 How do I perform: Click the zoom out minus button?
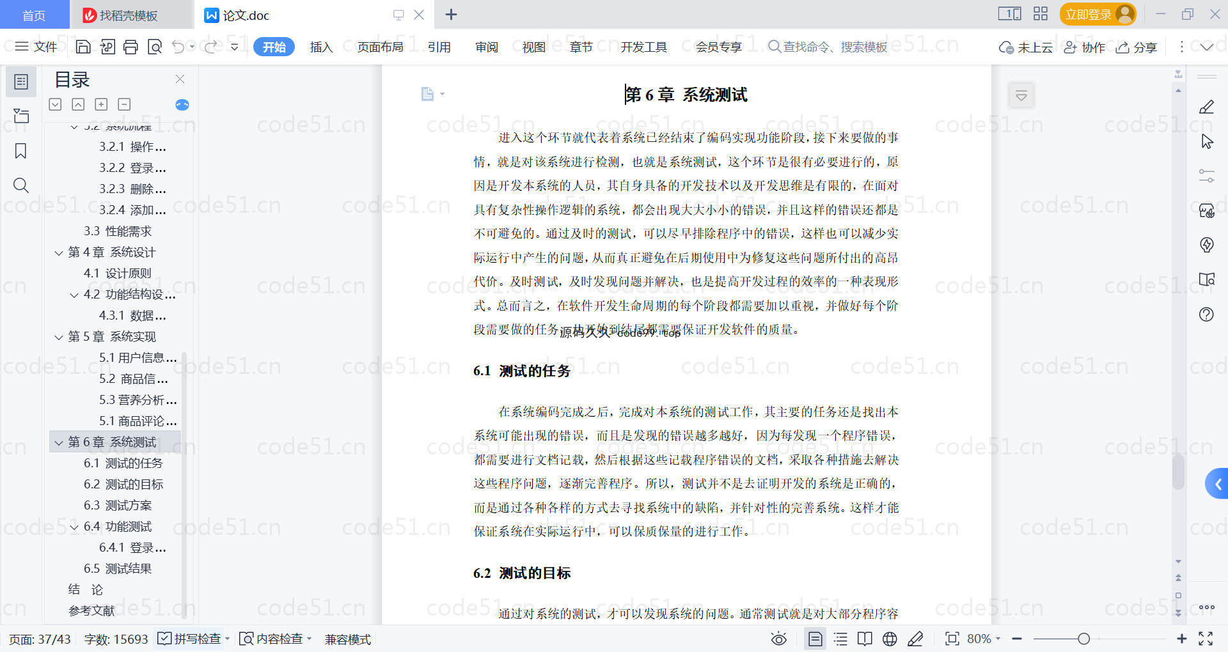pos(1017,639)
